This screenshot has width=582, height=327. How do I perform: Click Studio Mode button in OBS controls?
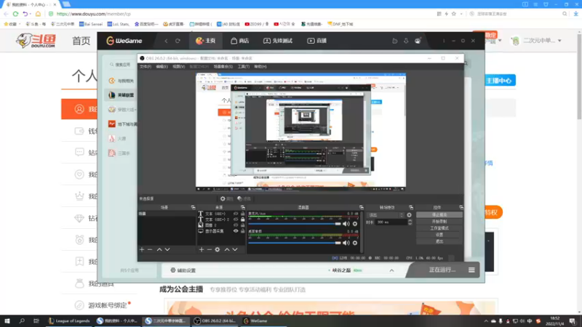(x=439, y=228)
